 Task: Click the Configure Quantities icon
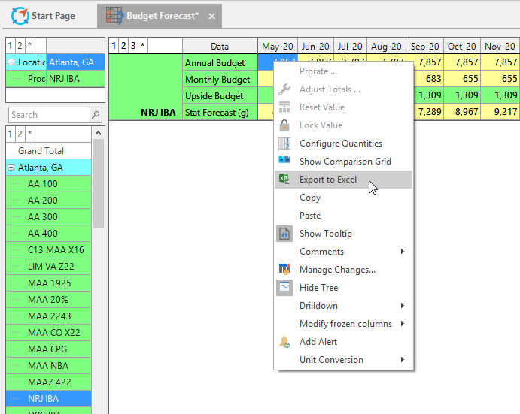pos(284,144)
